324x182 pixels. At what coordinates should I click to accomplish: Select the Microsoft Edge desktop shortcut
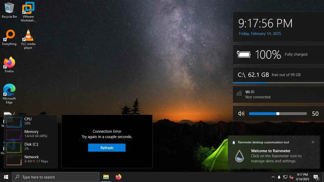coord(9,94)
